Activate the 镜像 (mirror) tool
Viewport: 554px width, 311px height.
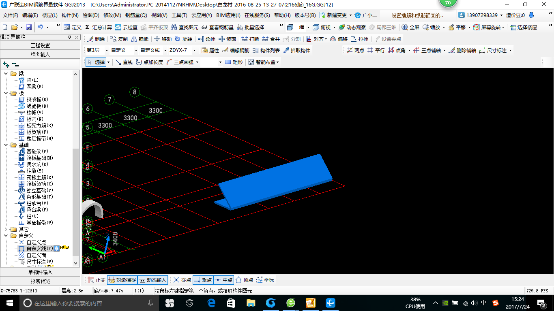(140, 39)
